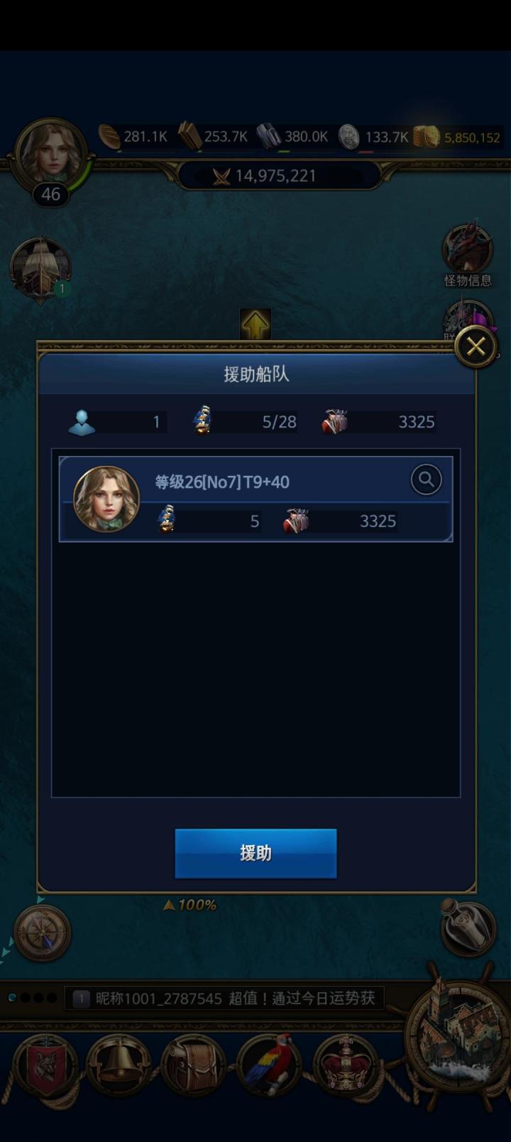Open the golden bell icon
The height and width of the screenshot is (1142, 511).
pyautogui.click(x=119, y=1065)
